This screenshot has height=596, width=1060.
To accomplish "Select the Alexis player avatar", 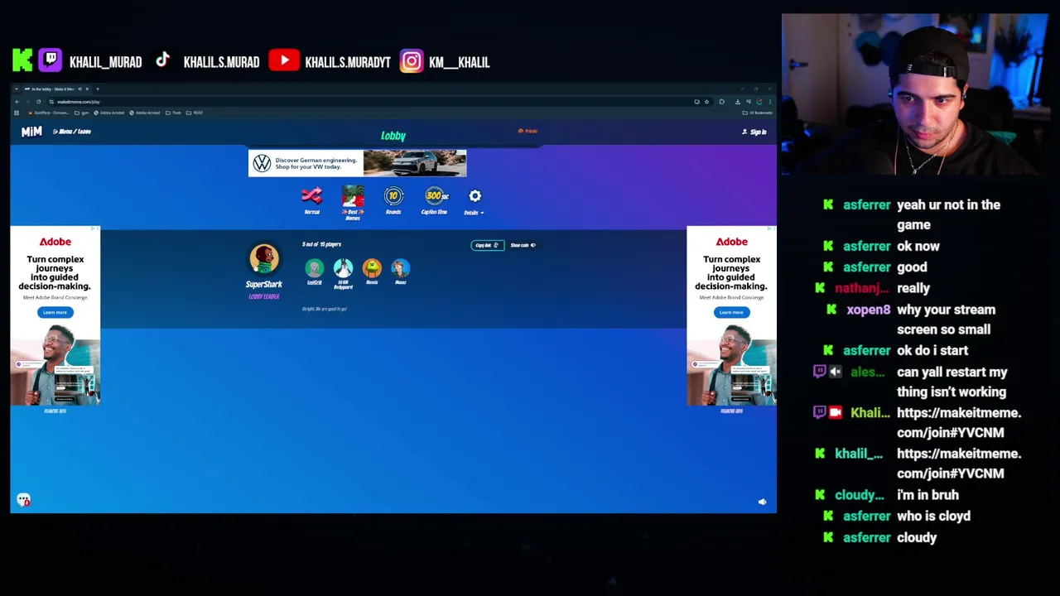I will click(372, 268).
